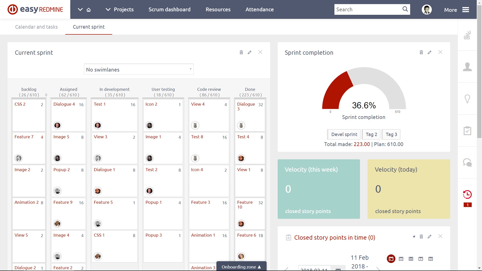Open the Image 5 card
Screen dimensions: 482x271
[69, 148]
